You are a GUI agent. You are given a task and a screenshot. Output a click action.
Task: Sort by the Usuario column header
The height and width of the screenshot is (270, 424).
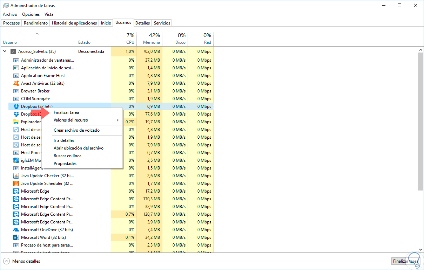pos(38,39)
